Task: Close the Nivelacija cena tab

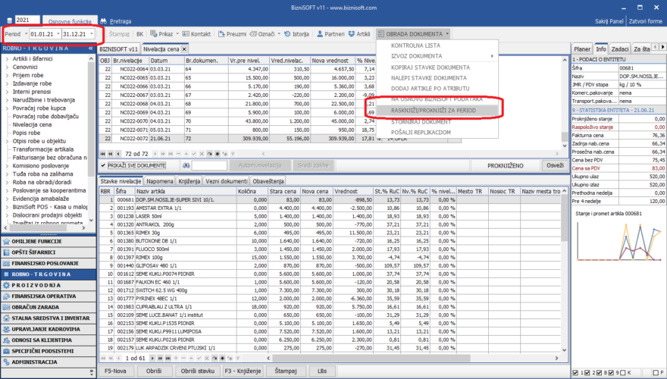Action: [186, 48]
